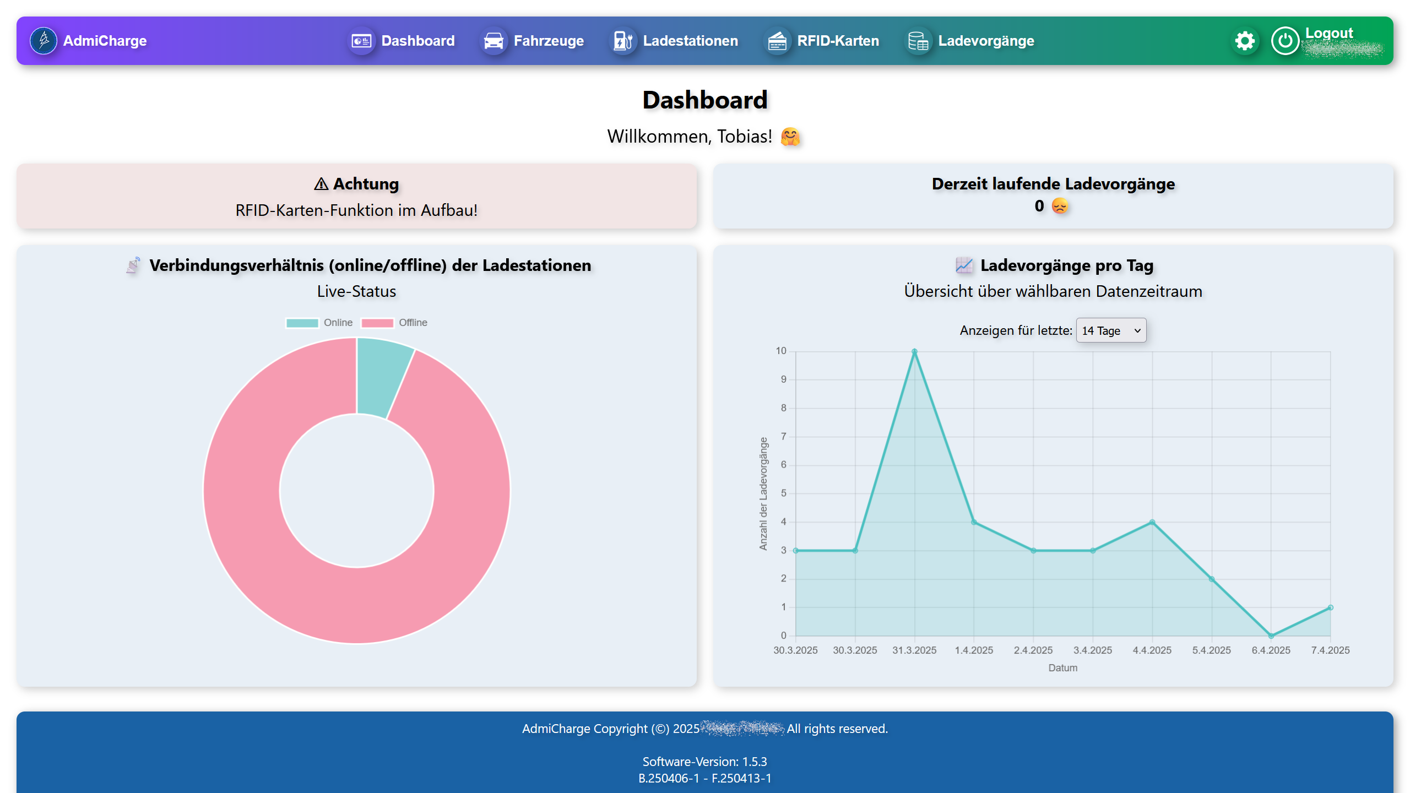Click the AdmiCharge lightning logo icon
This screenshot has height=793, width=1410.
coord(44,41)
